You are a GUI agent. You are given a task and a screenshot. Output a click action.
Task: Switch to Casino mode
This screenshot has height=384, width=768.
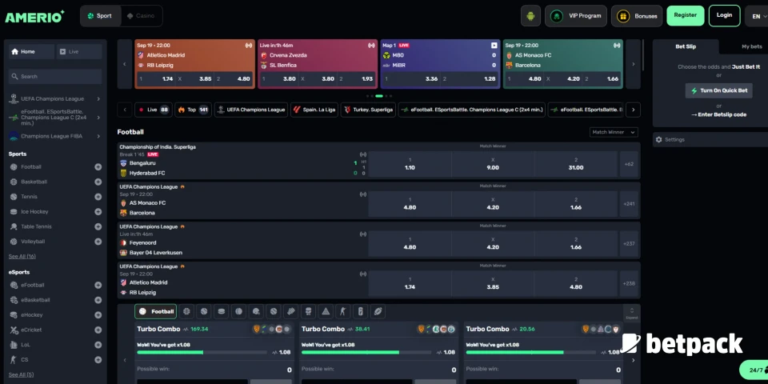(x=142, y=15)
